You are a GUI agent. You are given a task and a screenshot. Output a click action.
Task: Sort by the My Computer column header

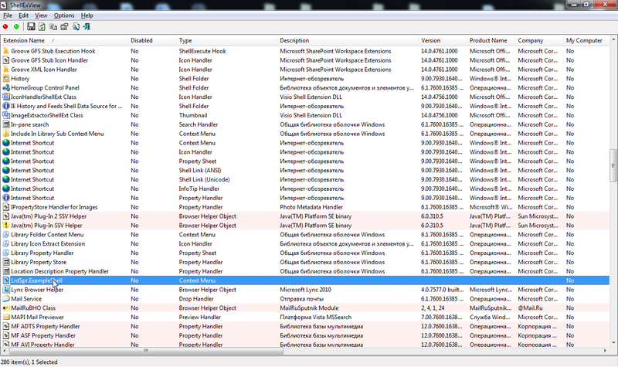pos(587,40)
